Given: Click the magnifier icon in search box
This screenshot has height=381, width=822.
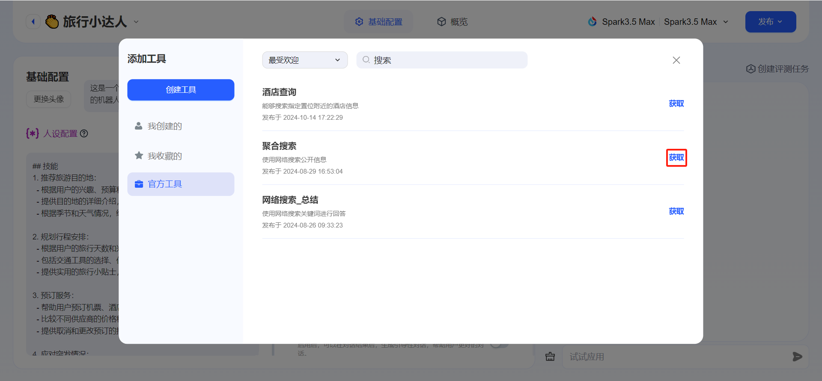Looking at the screenshot, I should point(366,60).
